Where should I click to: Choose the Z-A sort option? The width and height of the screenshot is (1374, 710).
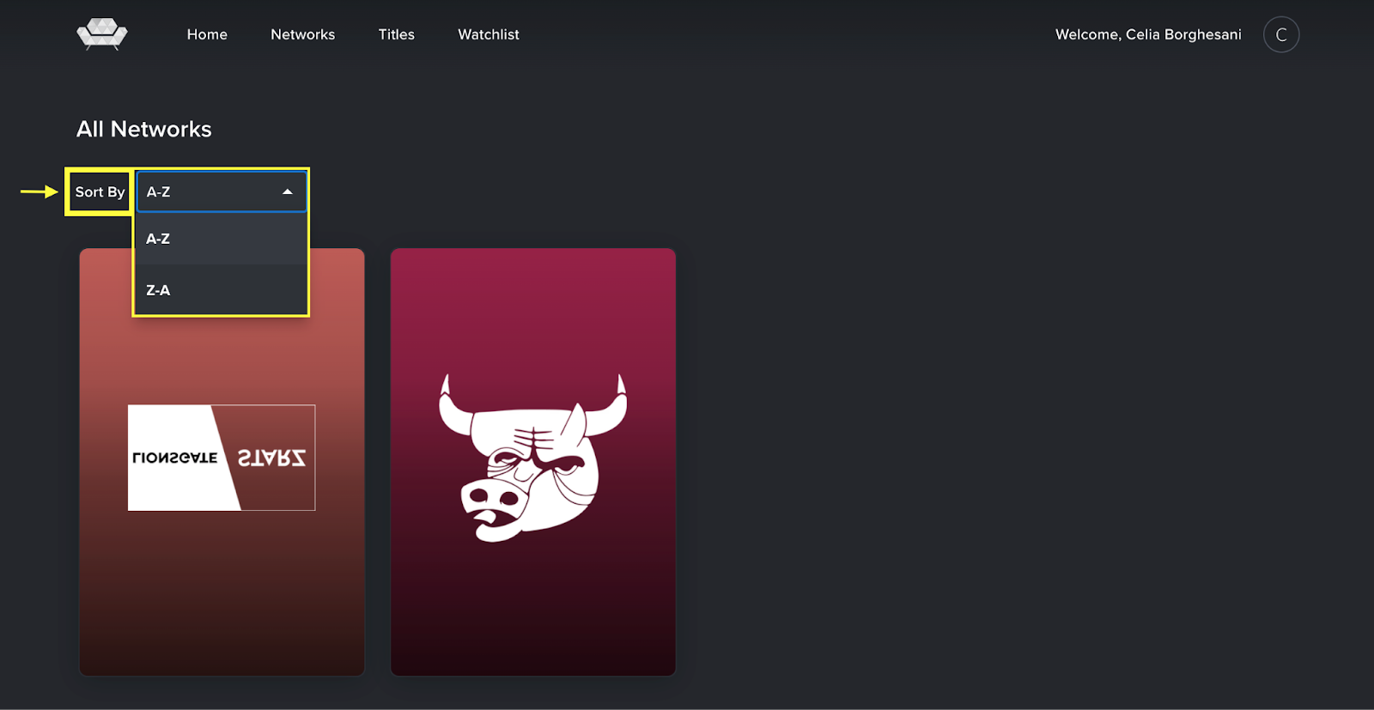pos(222,290)
